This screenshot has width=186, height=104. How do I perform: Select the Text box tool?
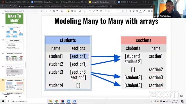[x=72, y=11]
